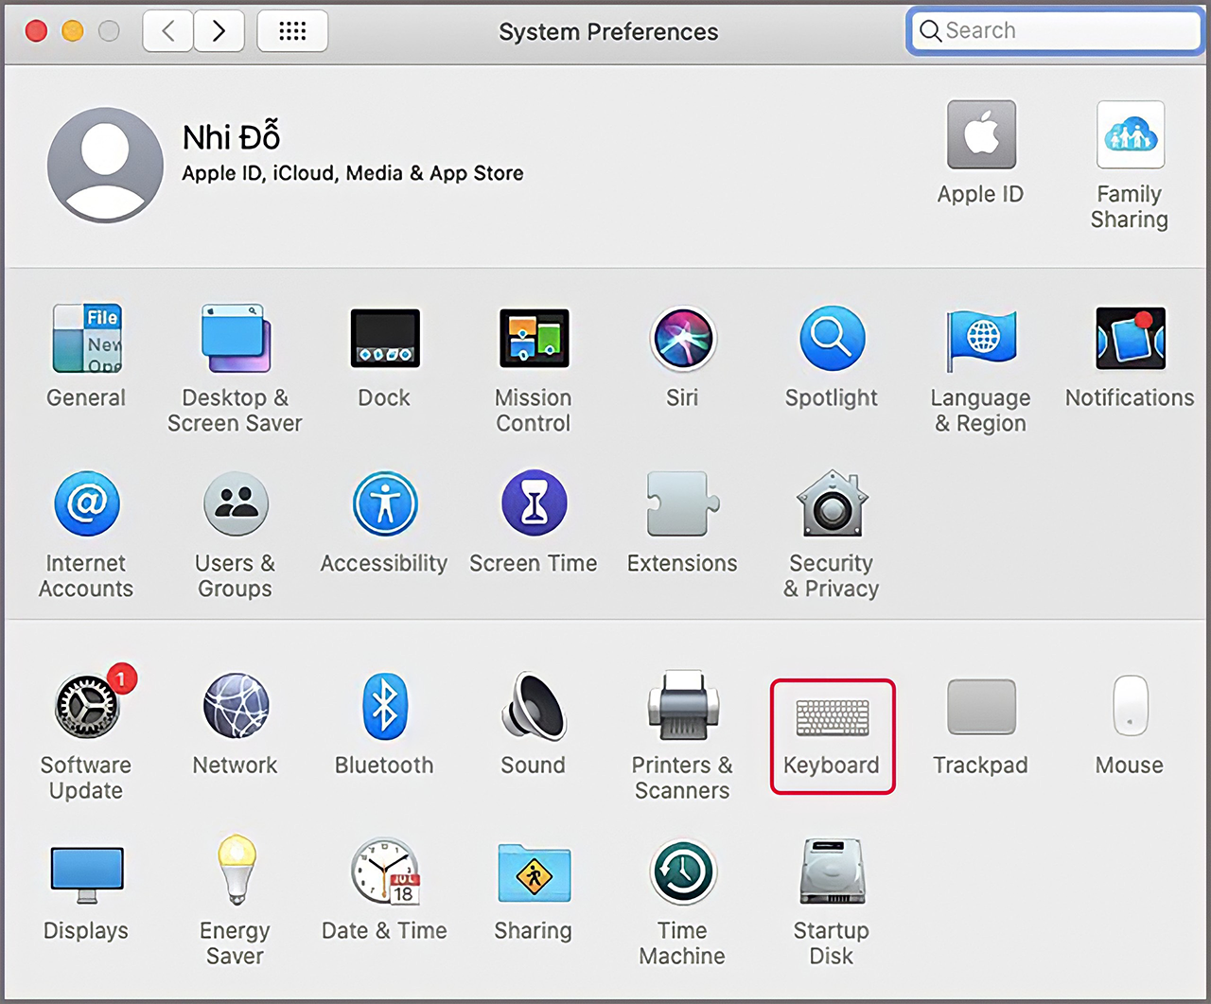Minimize window with the yellow button

pos(72,31)
